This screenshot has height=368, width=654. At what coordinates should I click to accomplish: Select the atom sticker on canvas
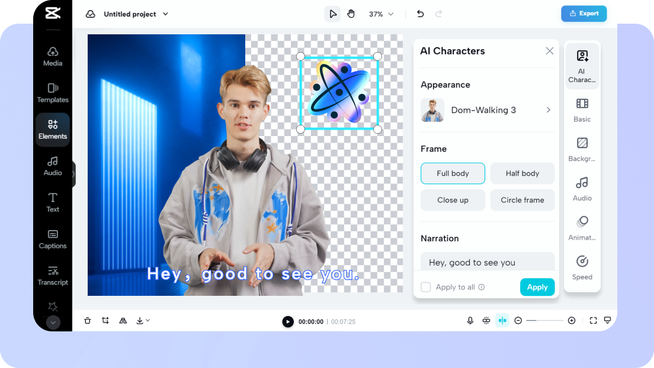coord(339,92)
